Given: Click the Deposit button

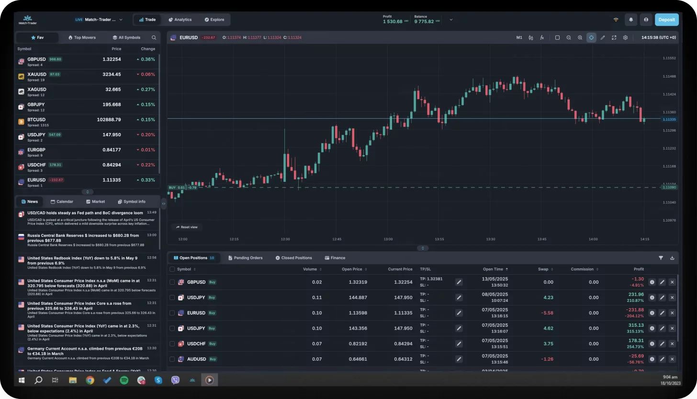Looking at the screenshot, I should coord(667,20).
